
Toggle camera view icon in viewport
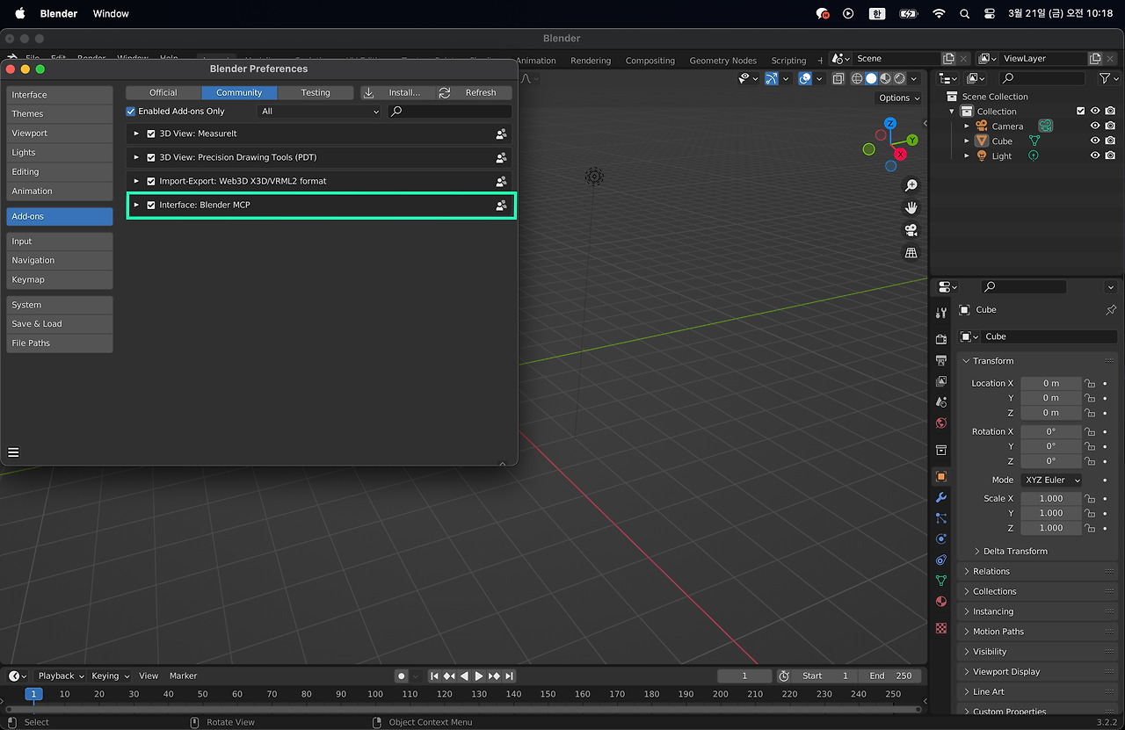(x=911, y=230)
